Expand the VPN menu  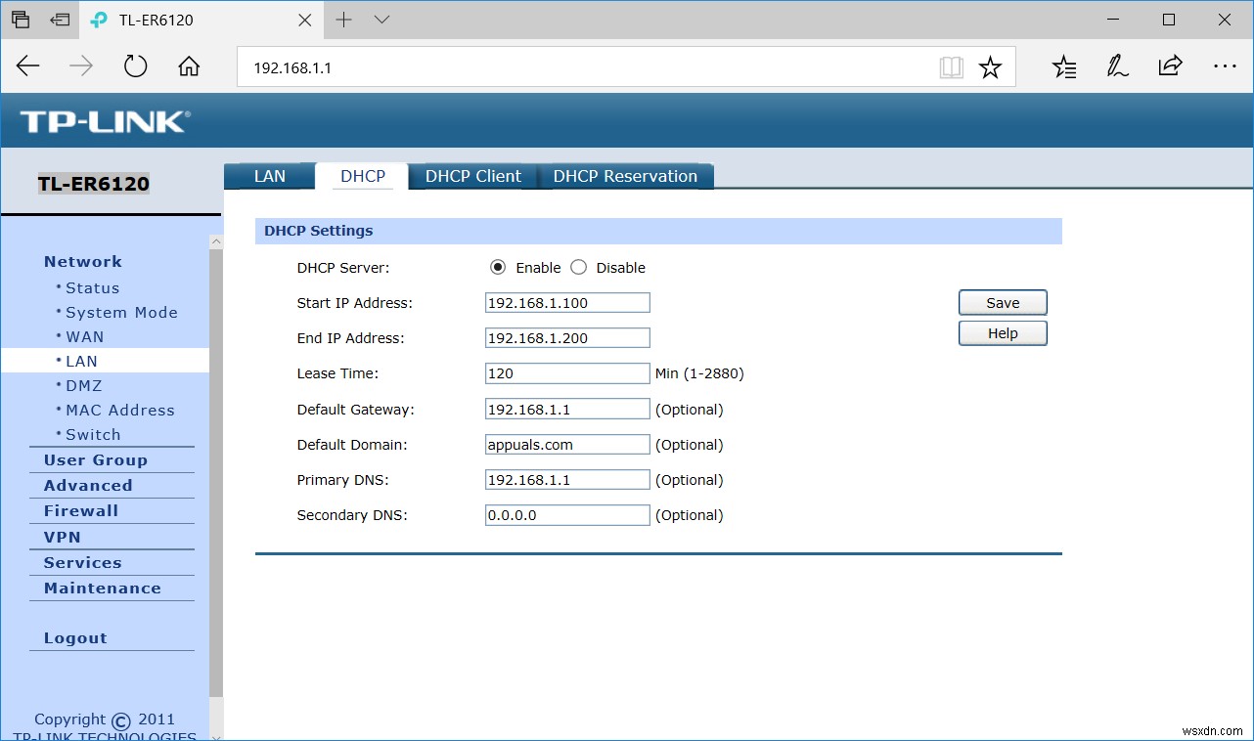tap(63, 538)
